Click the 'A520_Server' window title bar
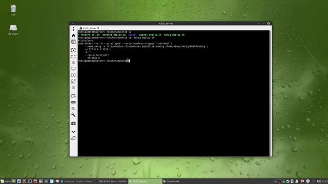 [x=166, y=24]
